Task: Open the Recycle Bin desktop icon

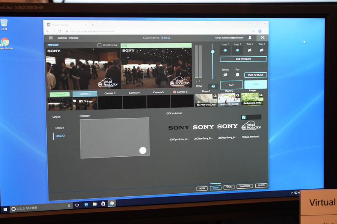Action: (x=4, y=24)
